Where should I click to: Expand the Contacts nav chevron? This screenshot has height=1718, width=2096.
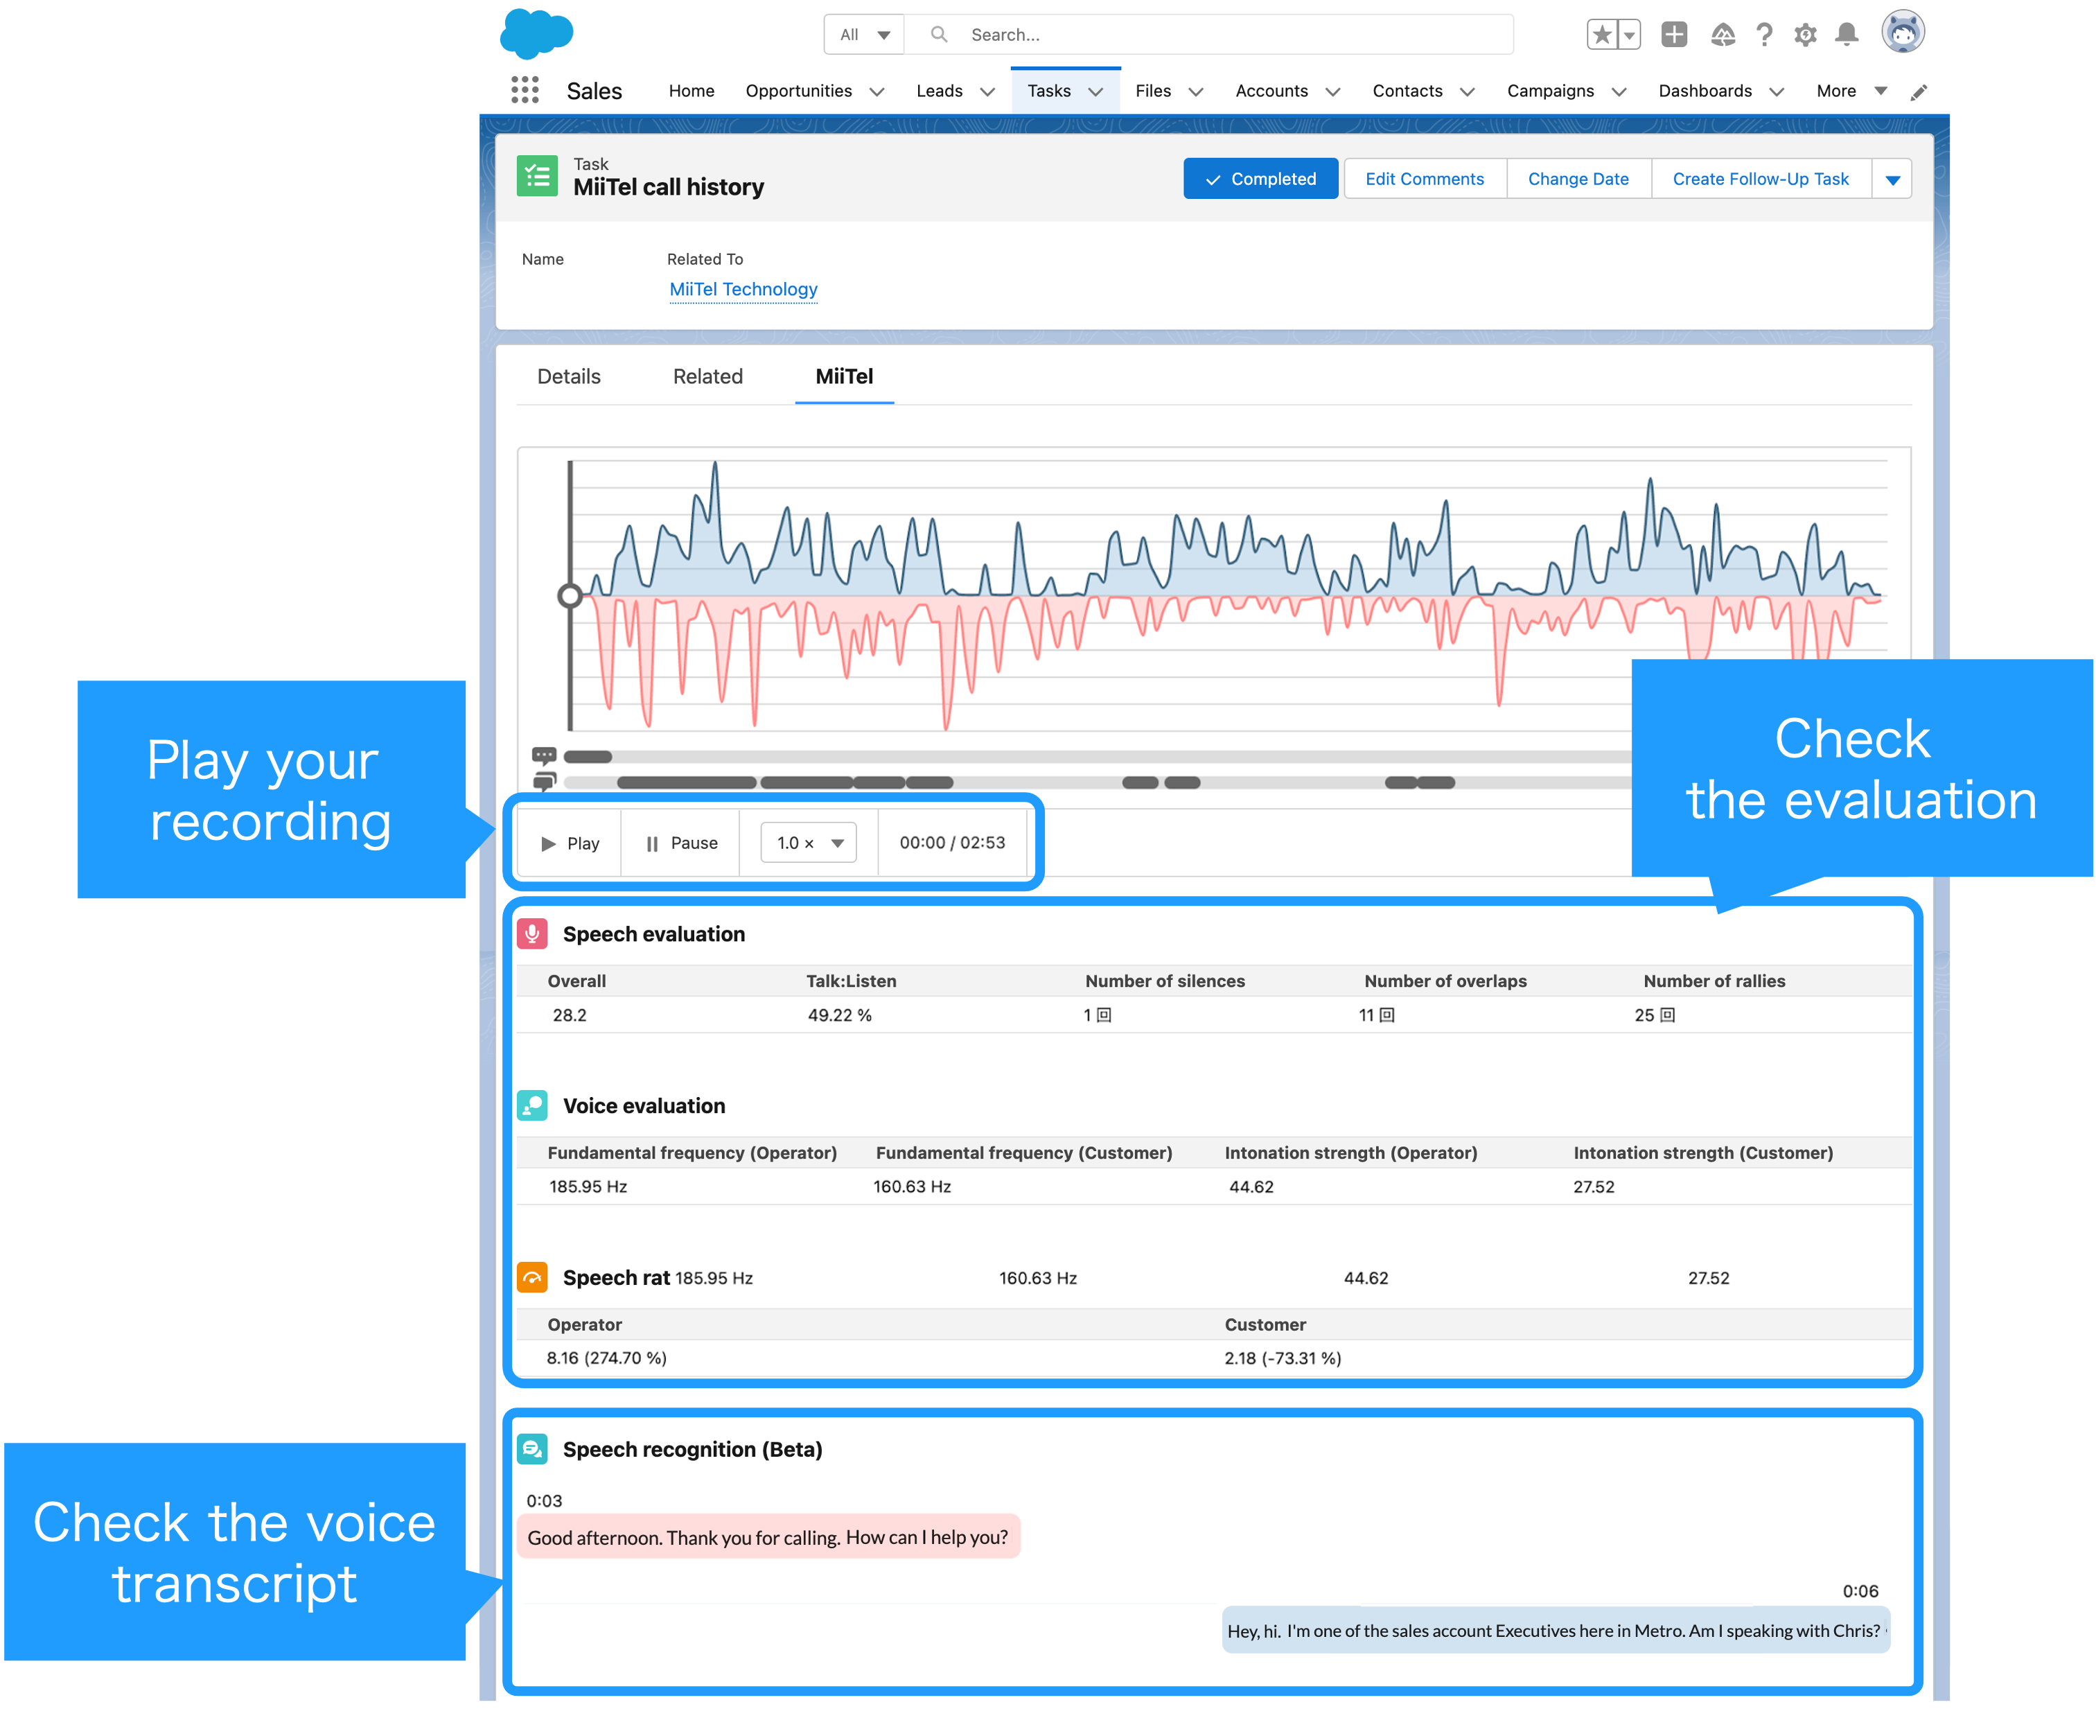coord(1468,92)
